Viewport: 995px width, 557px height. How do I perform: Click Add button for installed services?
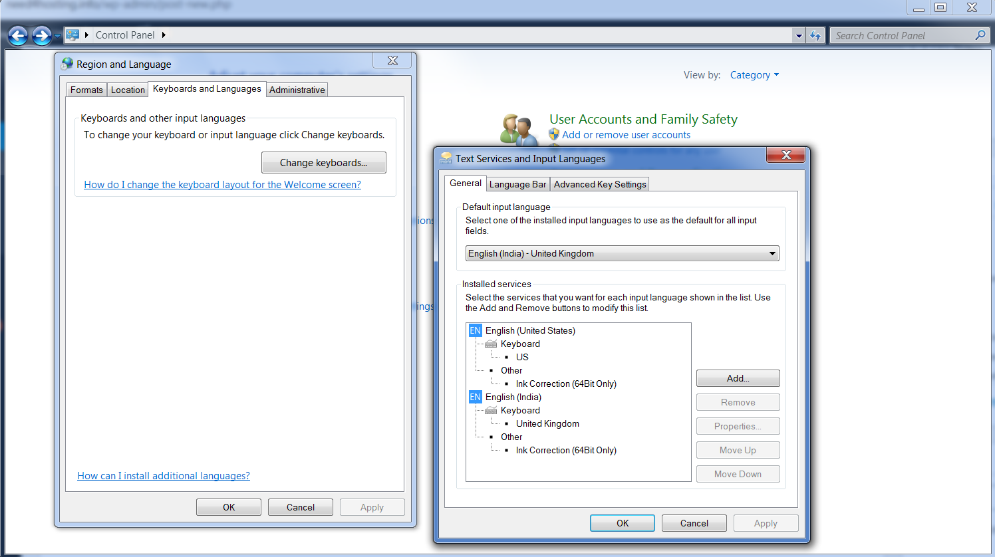point(738,378)
